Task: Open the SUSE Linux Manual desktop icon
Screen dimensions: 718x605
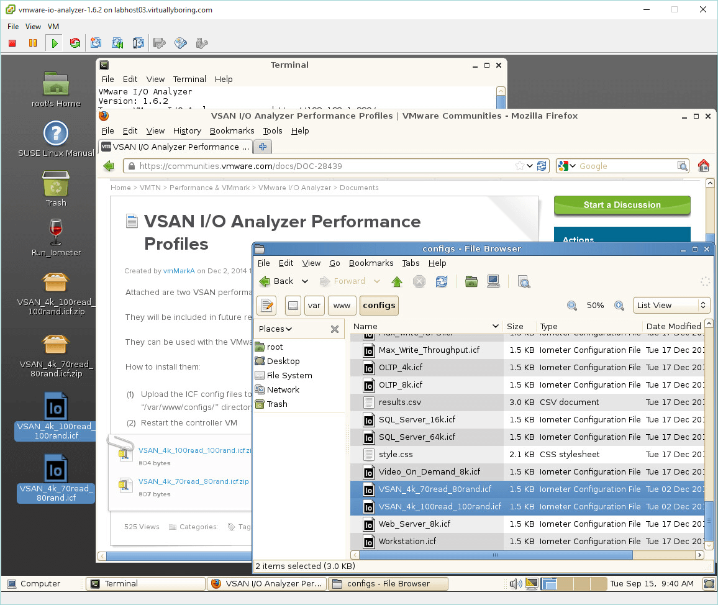Action: click(56, 139)
